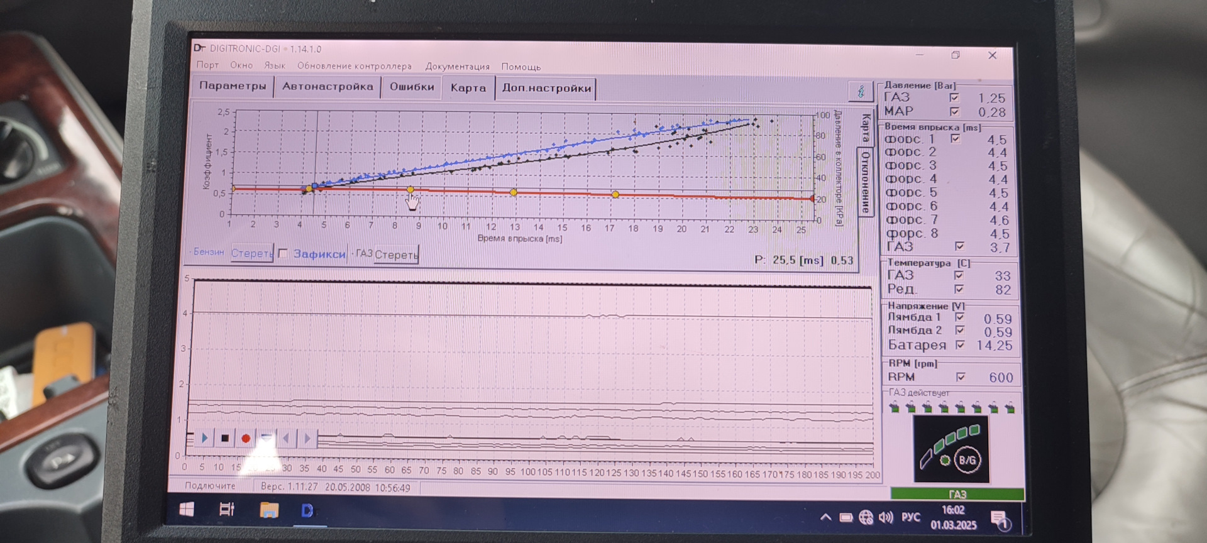1207x543 pixels.
Task: Click Стереть button next to Бензин
Action: pos(252,253)
